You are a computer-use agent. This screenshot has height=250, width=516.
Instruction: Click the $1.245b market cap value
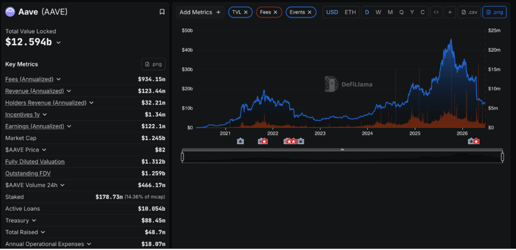(x=153, y=138)
